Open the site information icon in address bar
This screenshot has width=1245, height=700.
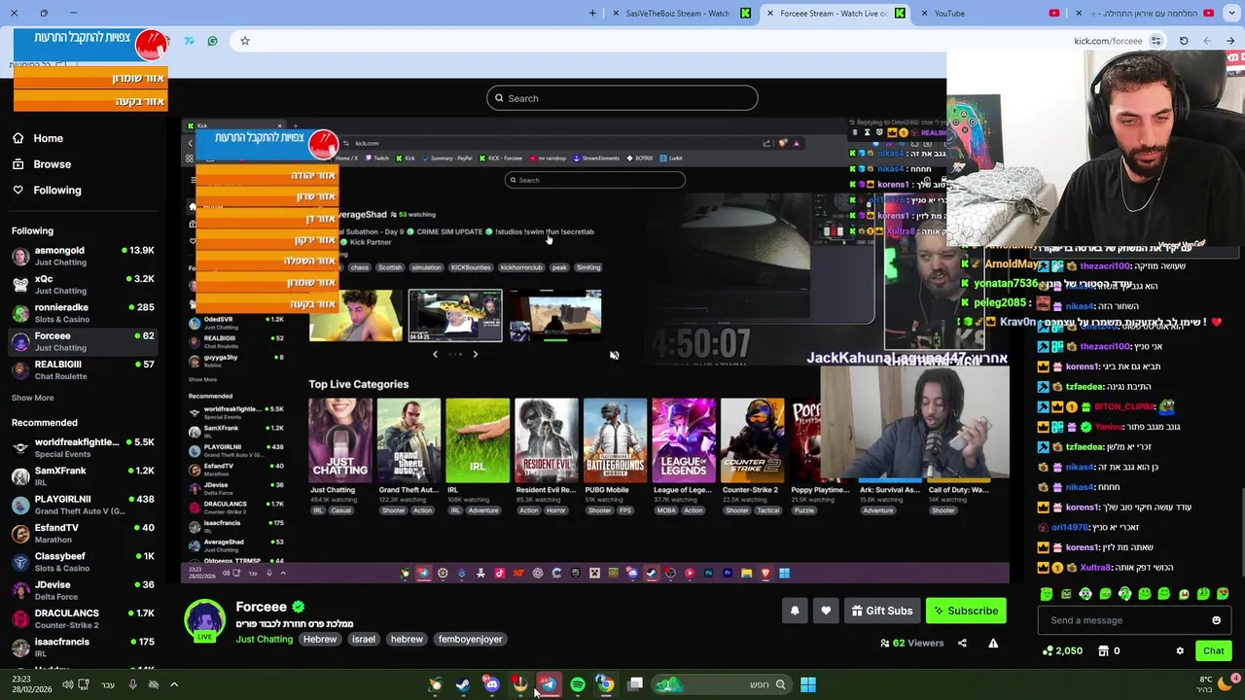[x=1156, y=41]
